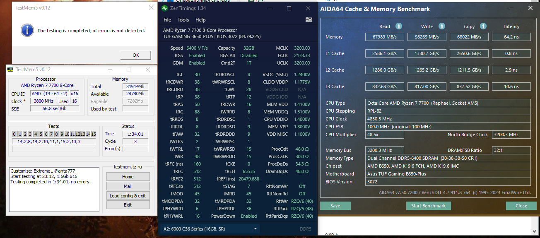Click the CPU Multiplier 48.5x field
Screen dimensions: 540x238
(x=385, y=135)
